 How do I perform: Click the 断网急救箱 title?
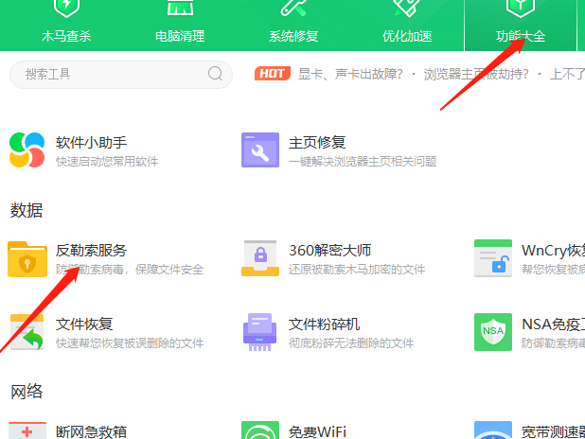(92, 432)
